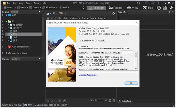176x108 pixels.
Task: Switch to Photos mode
Action: click(x=115, y=8)
